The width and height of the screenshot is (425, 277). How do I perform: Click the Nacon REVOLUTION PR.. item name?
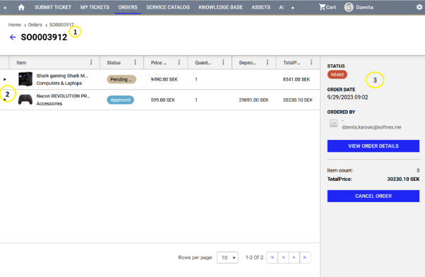pos(63,96)
